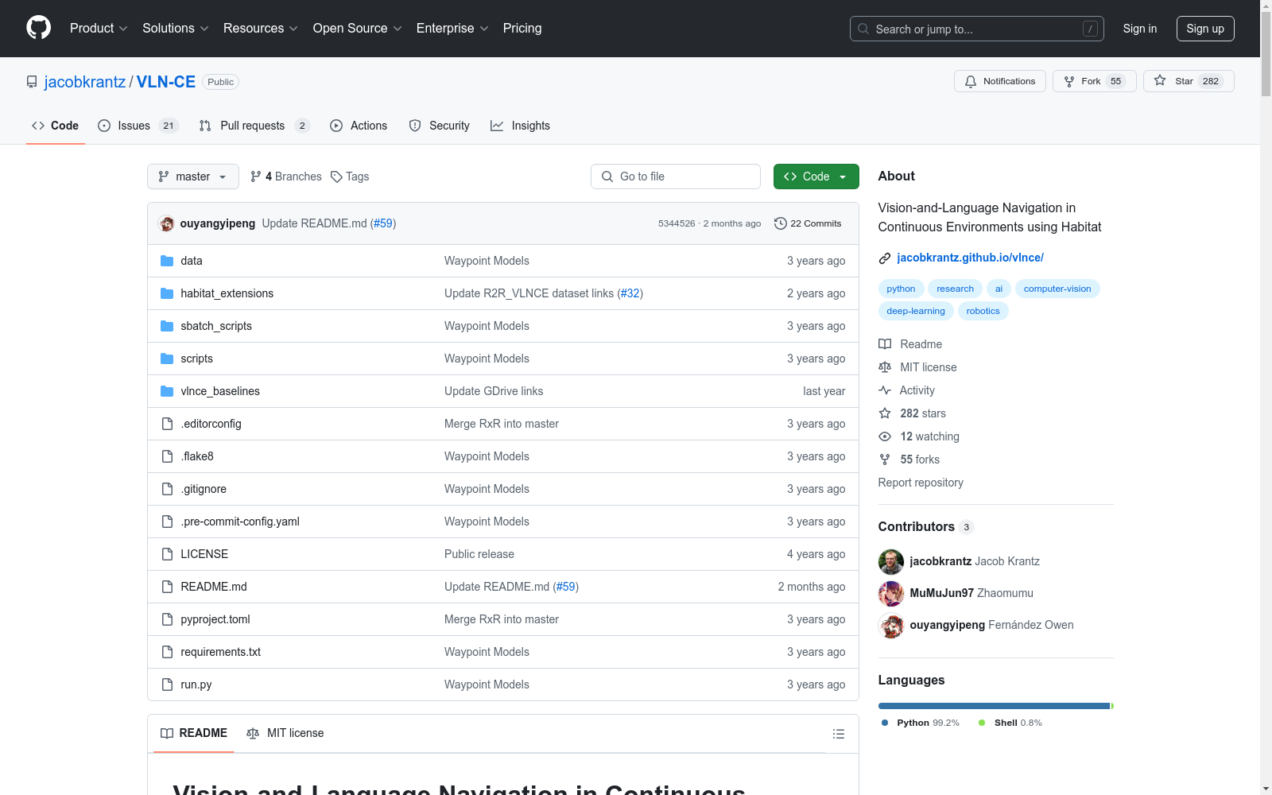Click the commit history clock icon

[781, 223]
